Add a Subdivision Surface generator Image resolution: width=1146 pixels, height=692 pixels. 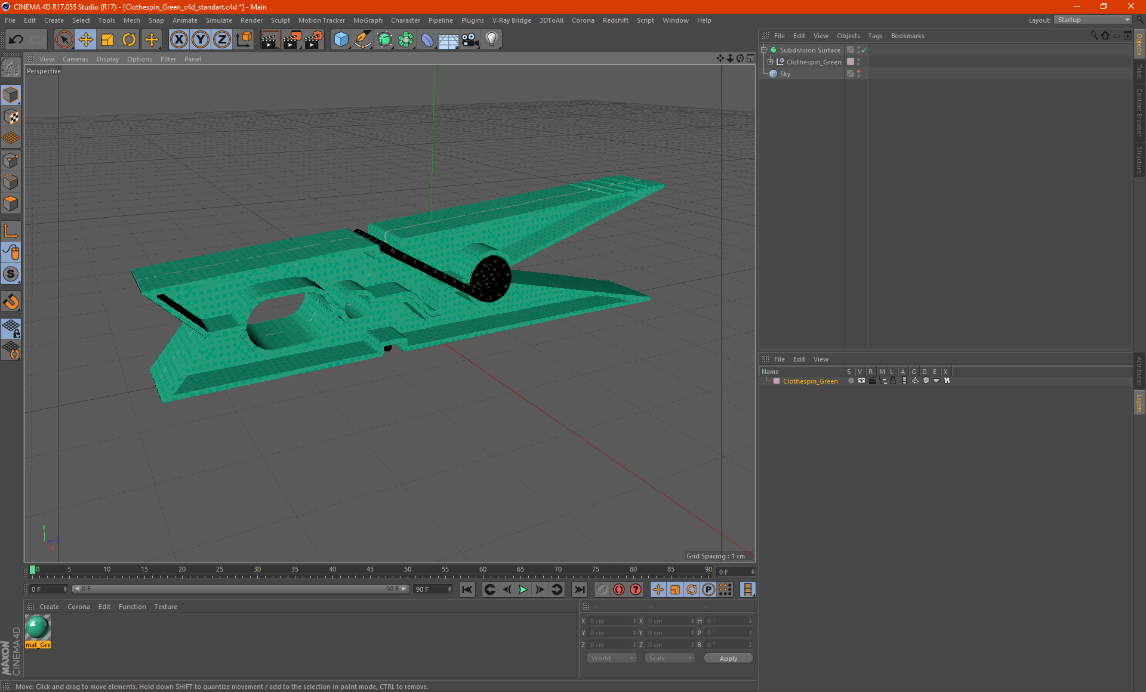click(x=384, y=40)
